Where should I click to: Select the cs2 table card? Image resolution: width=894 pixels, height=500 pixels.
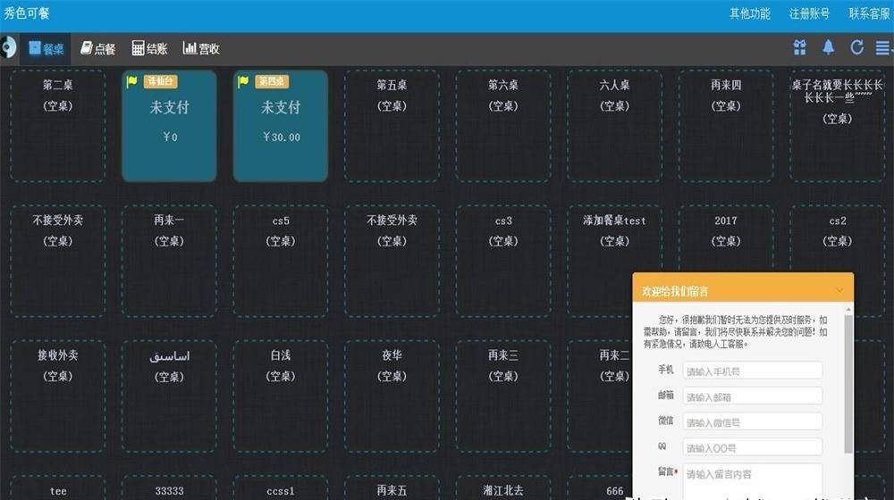click(x=837, y=239)
